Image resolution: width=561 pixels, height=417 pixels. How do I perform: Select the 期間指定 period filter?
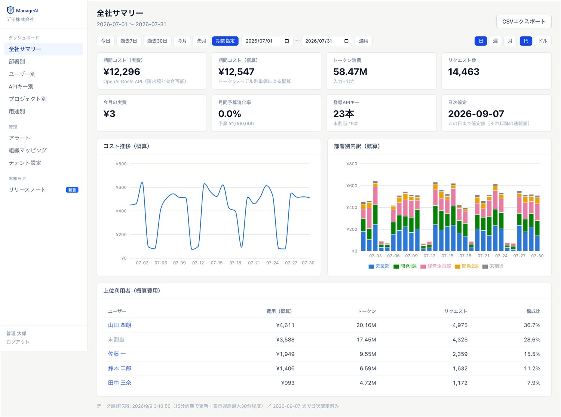coord(225,41)
